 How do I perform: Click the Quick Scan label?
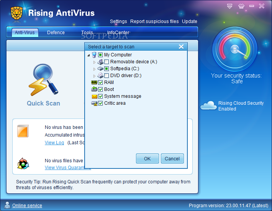(x=43, y=103)
